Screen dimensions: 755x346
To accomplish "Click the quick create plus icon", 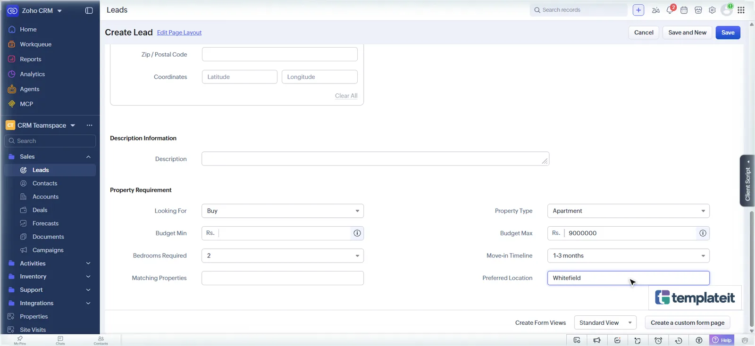I will point(638,10).
